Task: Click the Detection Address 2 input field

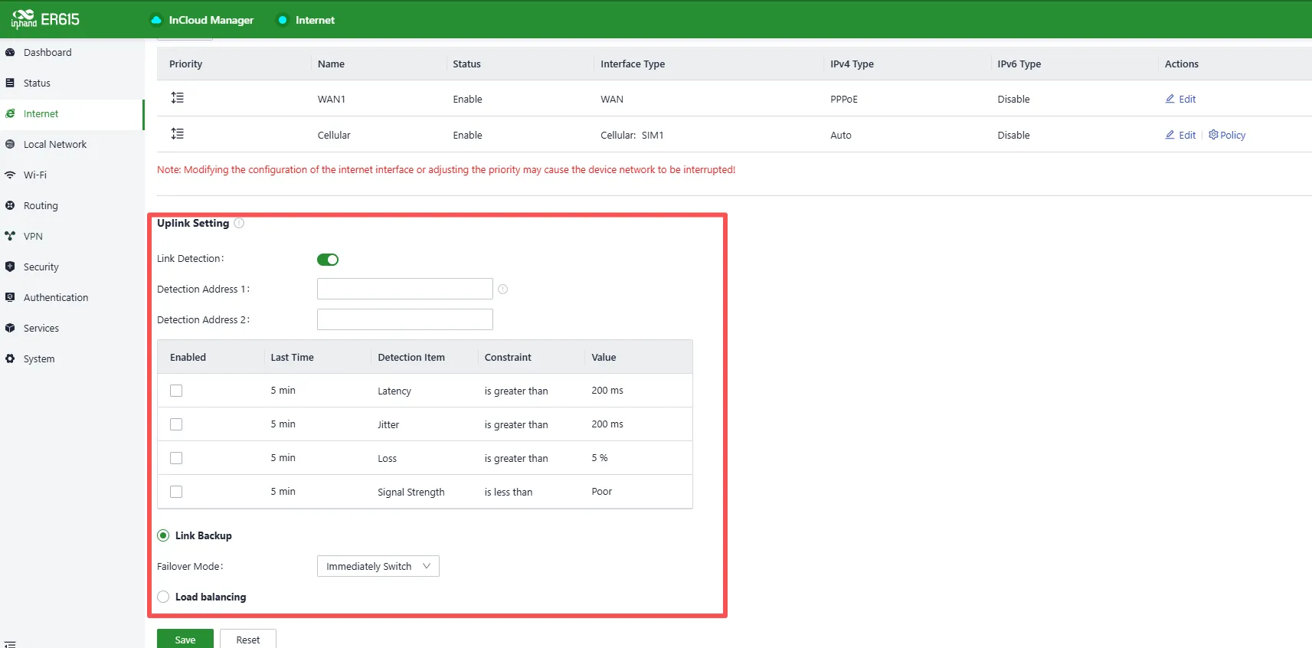Action: (x=405, y=319)
